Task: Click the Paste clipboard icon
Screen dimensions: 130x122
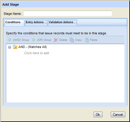Action: (87, 40)
